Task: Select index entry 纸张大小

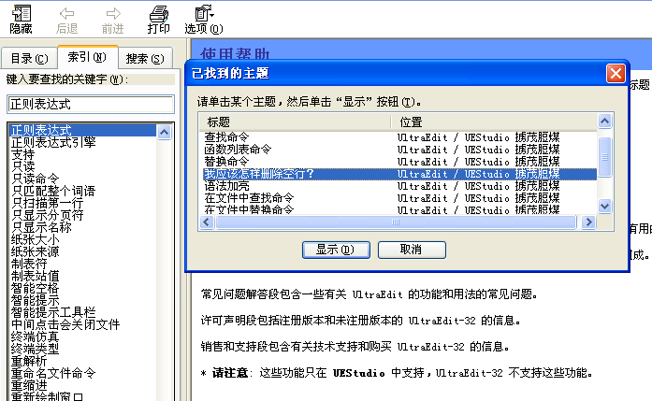Action: (x=35, y=239)
